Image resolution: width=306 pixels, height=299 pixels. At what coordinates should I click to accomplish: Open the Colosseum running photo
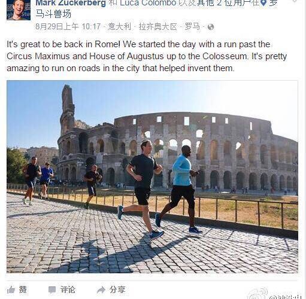click(x=152, y=176)
